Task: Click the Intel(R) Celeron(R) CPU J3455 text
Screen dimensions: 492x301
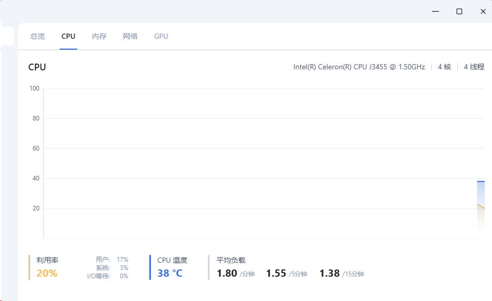Action: click(359, 67)
